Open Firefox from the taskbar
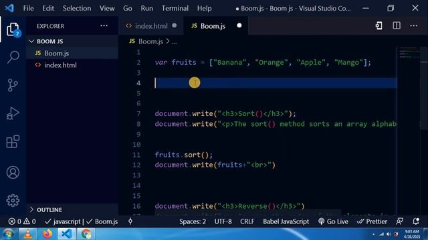 tap(47, 234)
